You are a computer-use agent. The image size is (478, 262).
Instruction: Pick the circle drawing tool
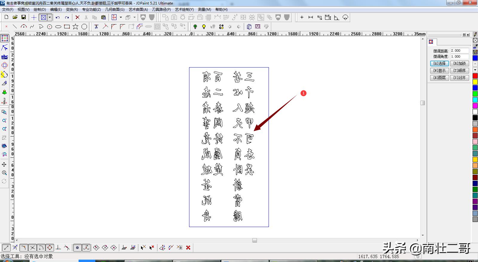point(50,27)
